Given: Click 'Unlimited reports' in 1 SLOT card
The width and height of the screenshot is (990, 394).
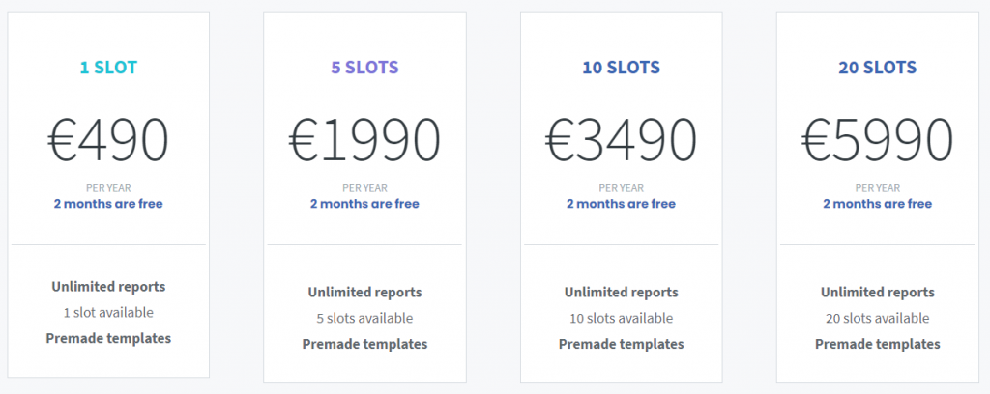Looking at the screenshot, I should tap(108, 287).
